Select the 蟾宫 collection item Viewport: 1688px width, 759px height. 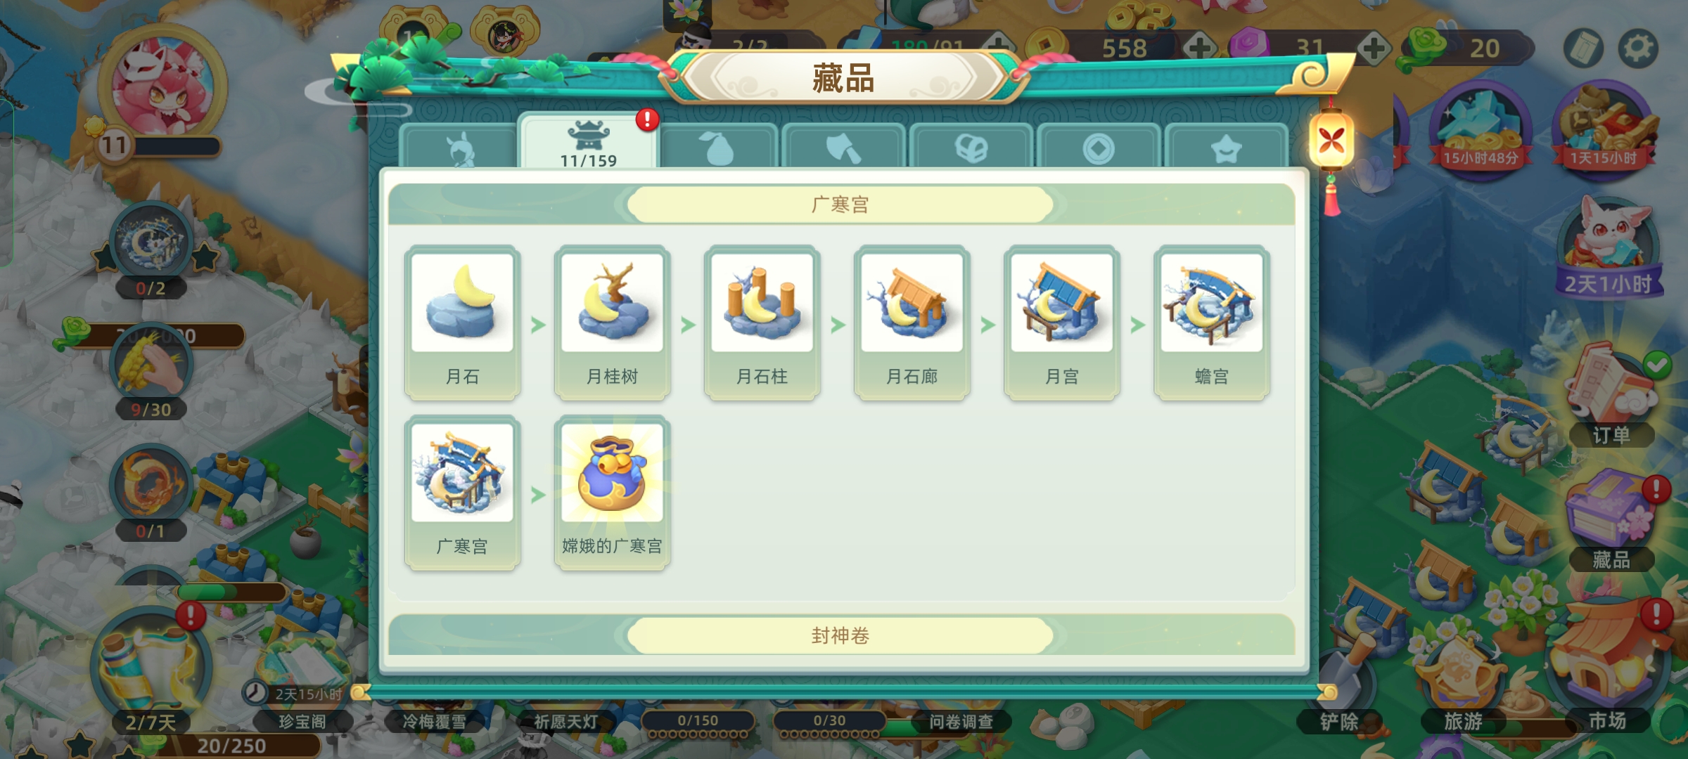pos(1211,323)
